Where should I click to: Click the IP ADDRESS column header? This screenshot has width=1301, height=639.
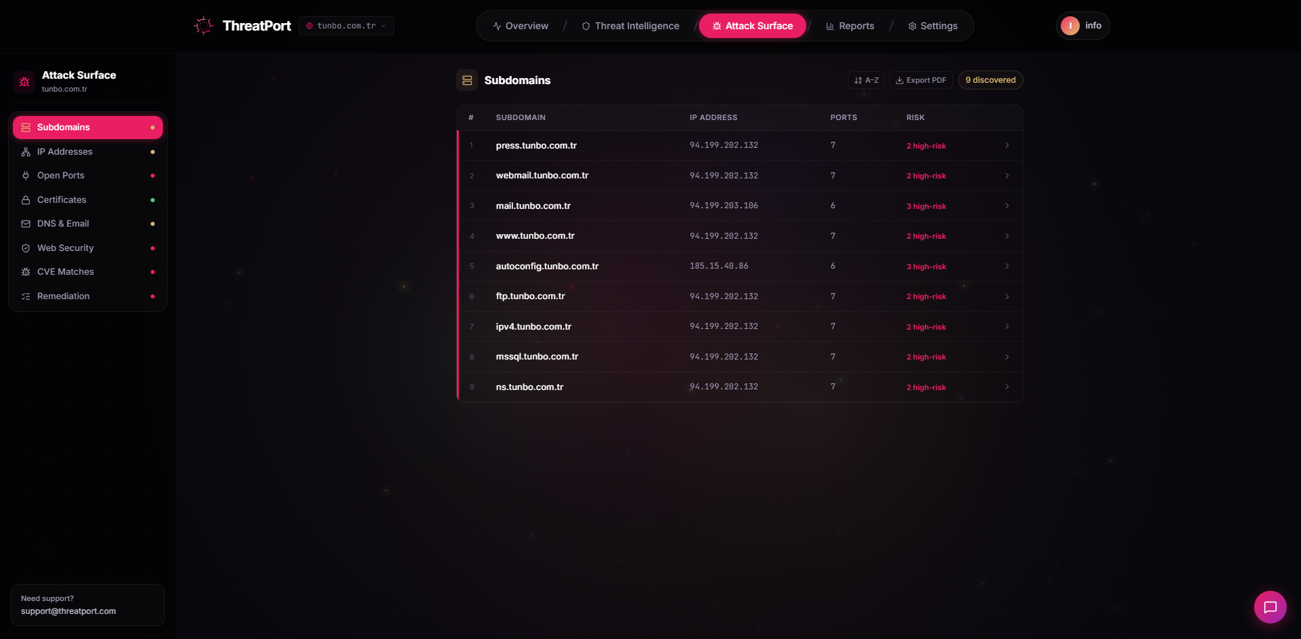(x=713, y=118)
